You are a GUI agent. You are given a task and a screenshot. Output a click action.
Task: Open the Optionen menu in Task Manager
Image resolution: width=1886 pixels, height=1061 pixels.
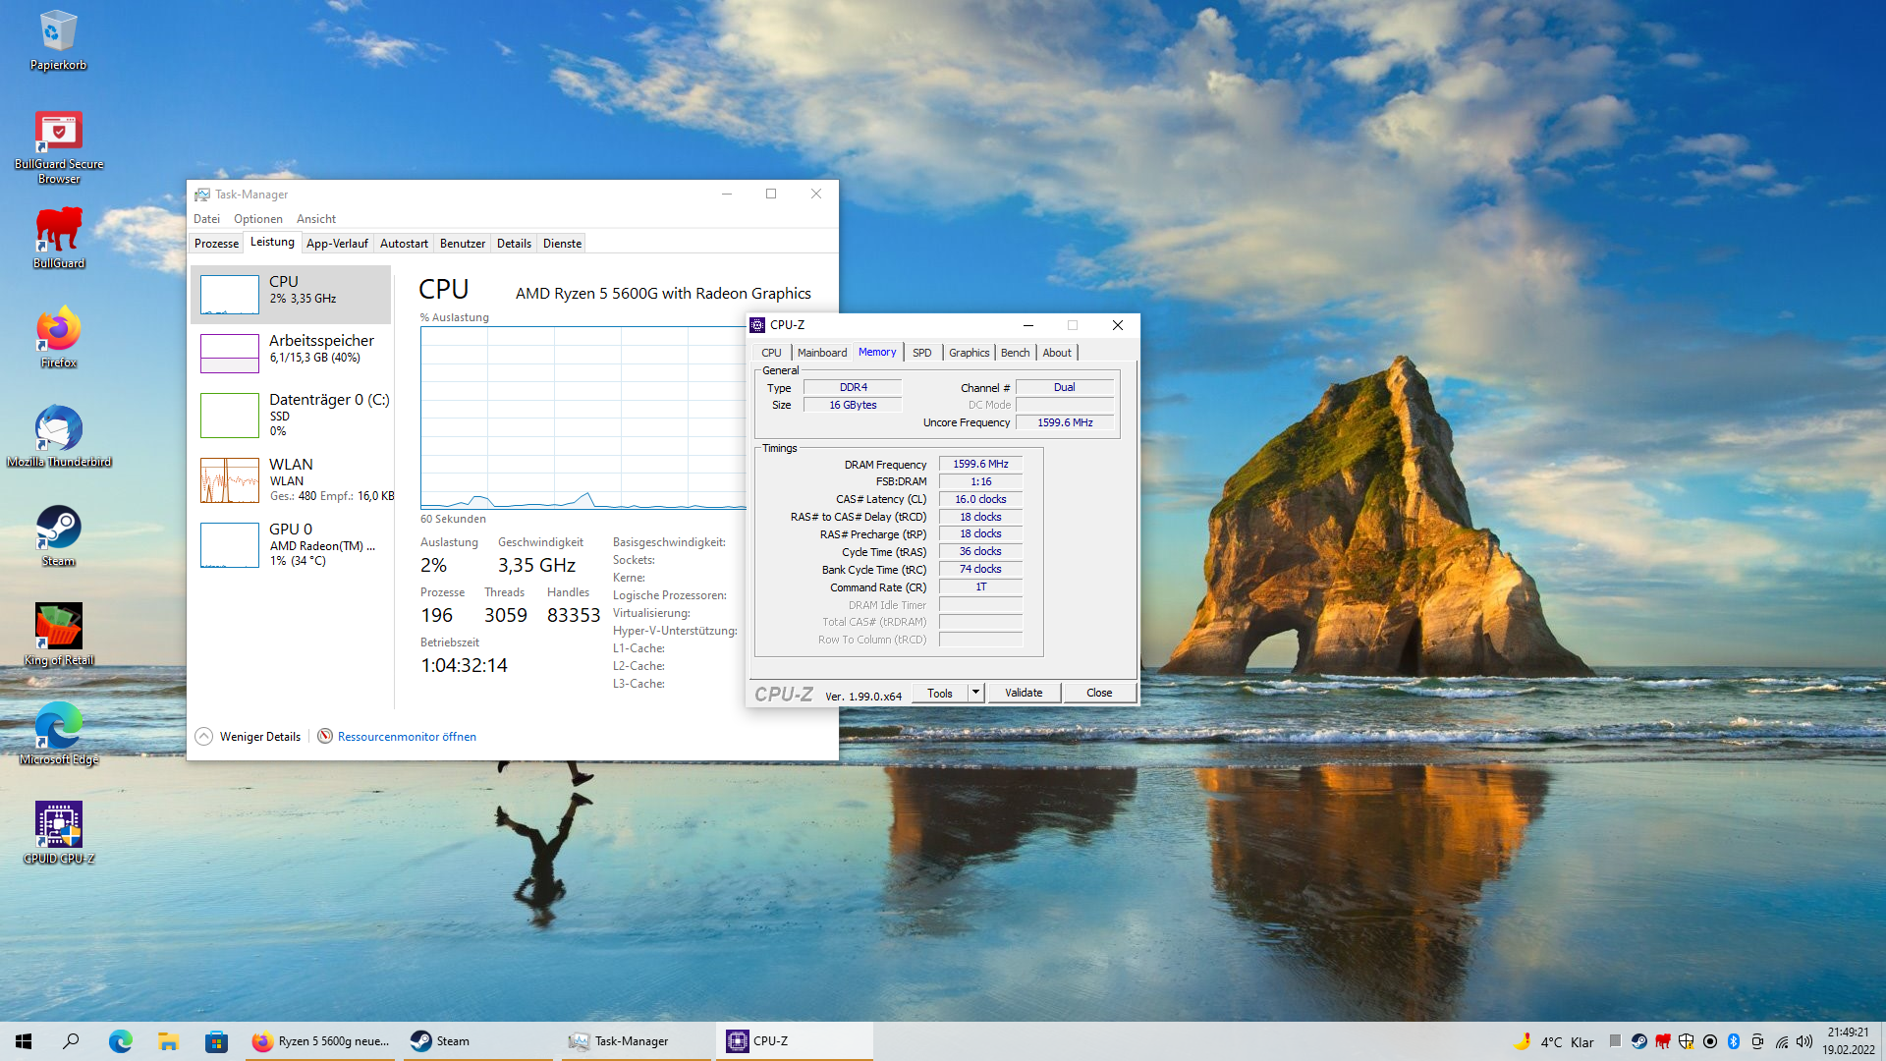(x=257, y=219)
